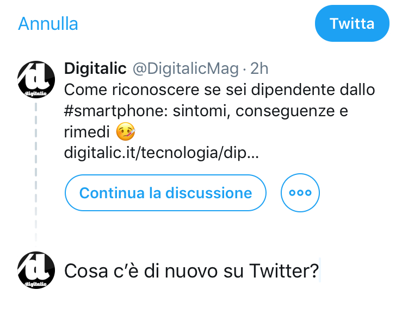The width and height of the screenshot is (408, 309).
Task: Follow the digitalic.it/tecnologia/dip… link
Action: [x=162, y=153]
